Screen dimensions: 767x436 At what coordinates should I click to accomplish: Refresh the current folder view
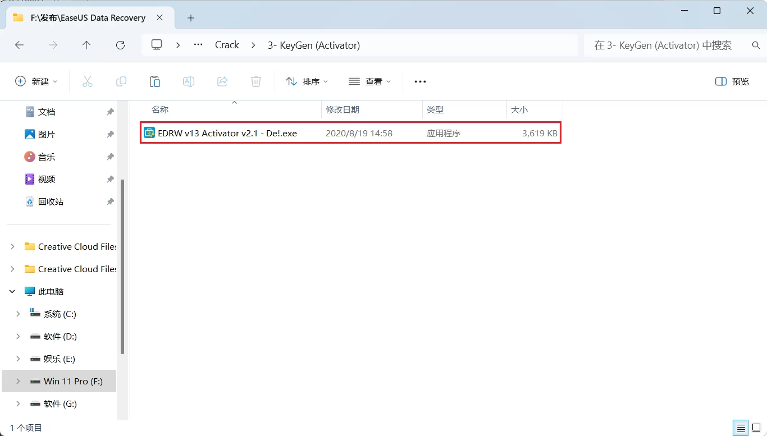120,45
